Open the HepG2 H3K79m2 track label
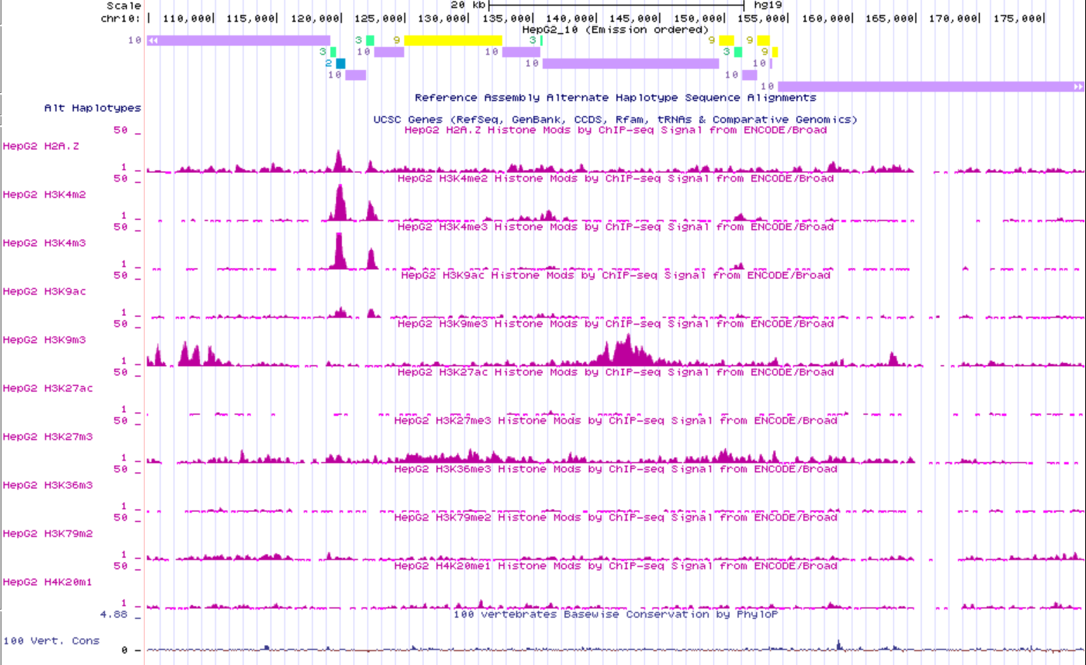Image resolution: width=1086 pixels, height=665 pixels. click(48, 534)
